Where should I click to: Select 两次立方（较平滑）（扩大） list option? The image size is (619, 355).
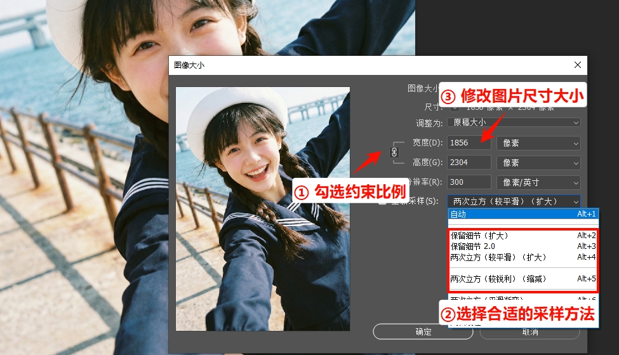[523, 257]
